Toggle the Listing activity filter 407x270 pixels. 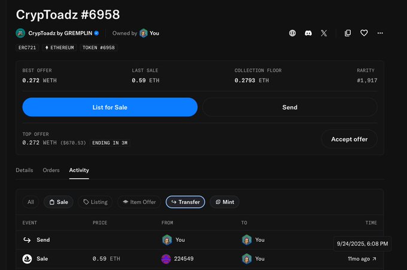(95, 202)
